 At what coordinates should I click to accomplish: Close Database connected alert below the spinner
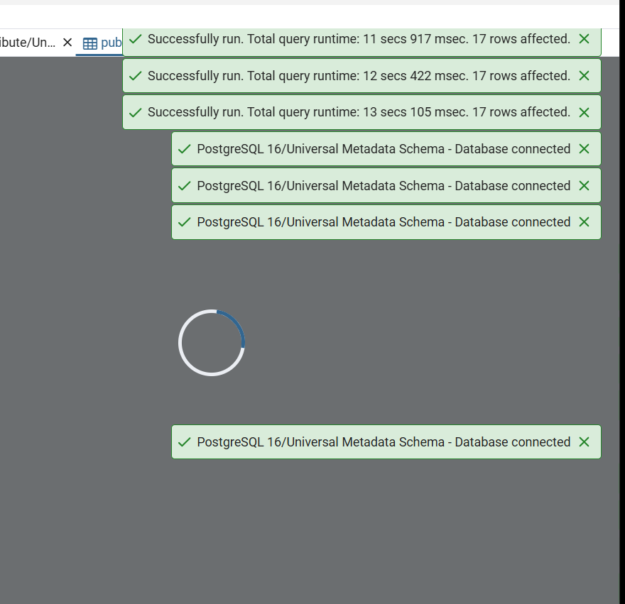pos(584,442)
